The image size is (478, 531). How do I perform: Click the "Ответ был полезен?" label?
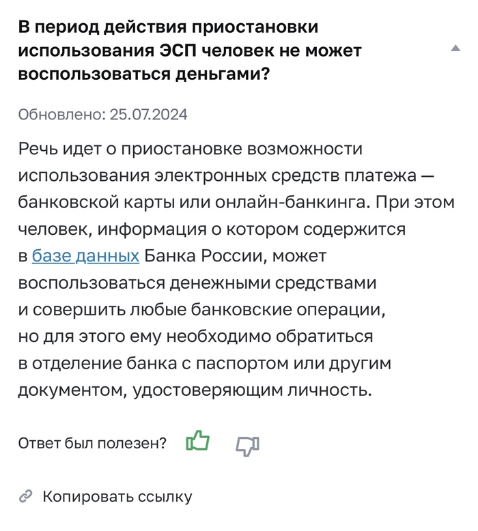pyautogui.click(x=92, y=443)
